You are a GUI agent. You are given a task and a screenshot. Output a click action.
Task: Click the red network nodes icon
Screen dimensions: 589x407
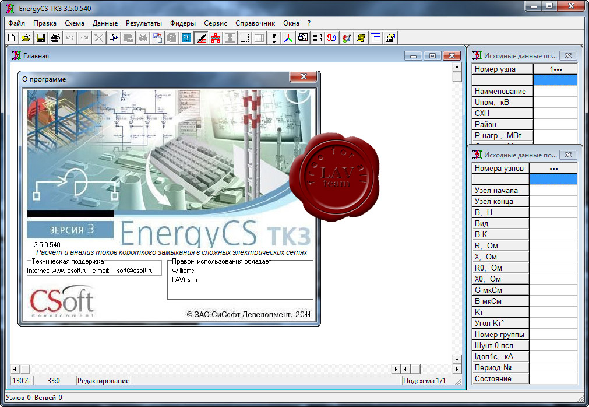coord(216,37)
